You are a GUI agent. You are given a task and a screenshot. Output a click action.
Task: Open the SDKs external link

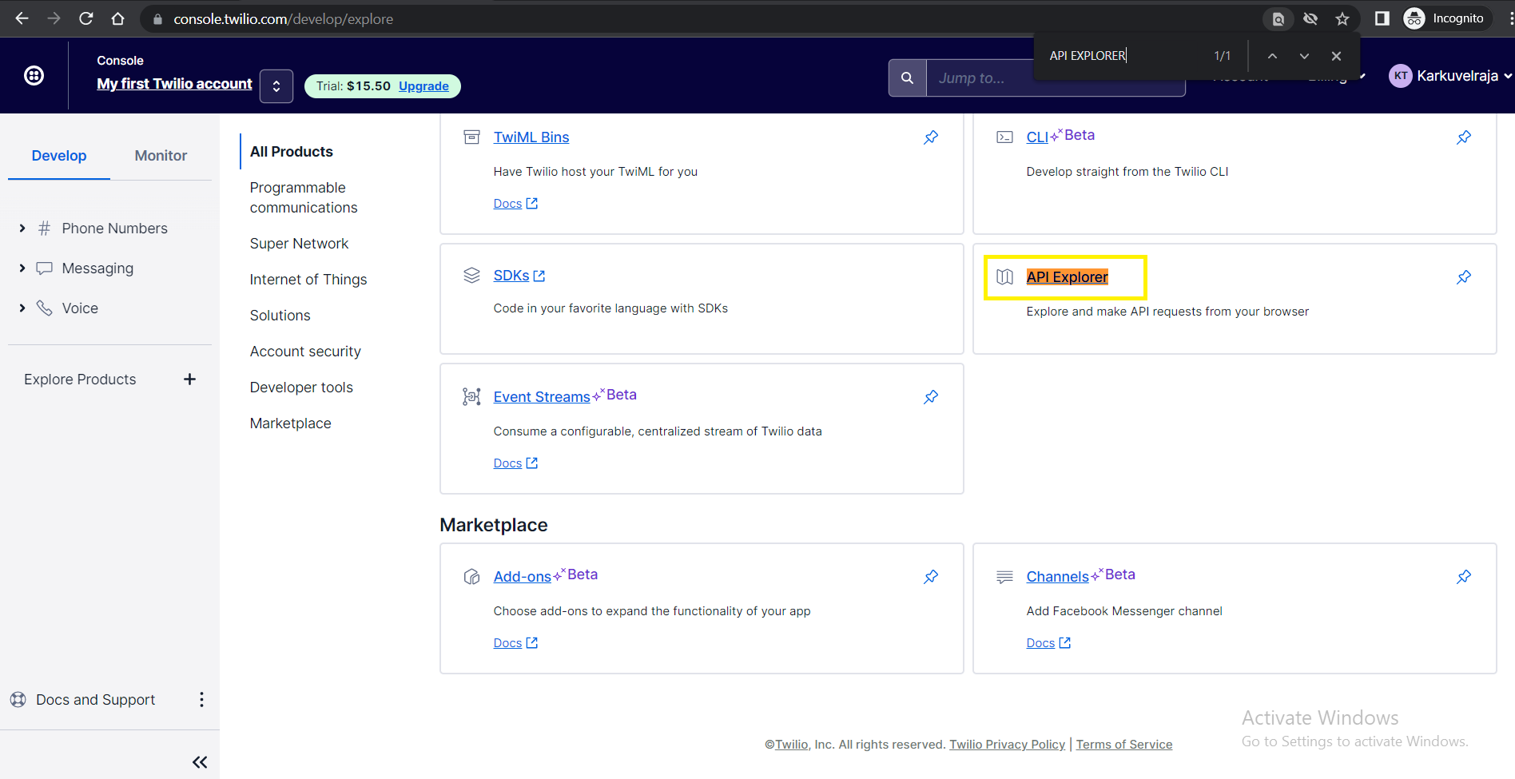[519, 276]
